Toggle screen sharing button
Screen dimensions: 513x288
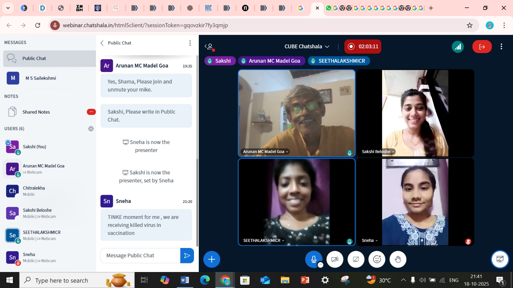[x=356, y=259]
